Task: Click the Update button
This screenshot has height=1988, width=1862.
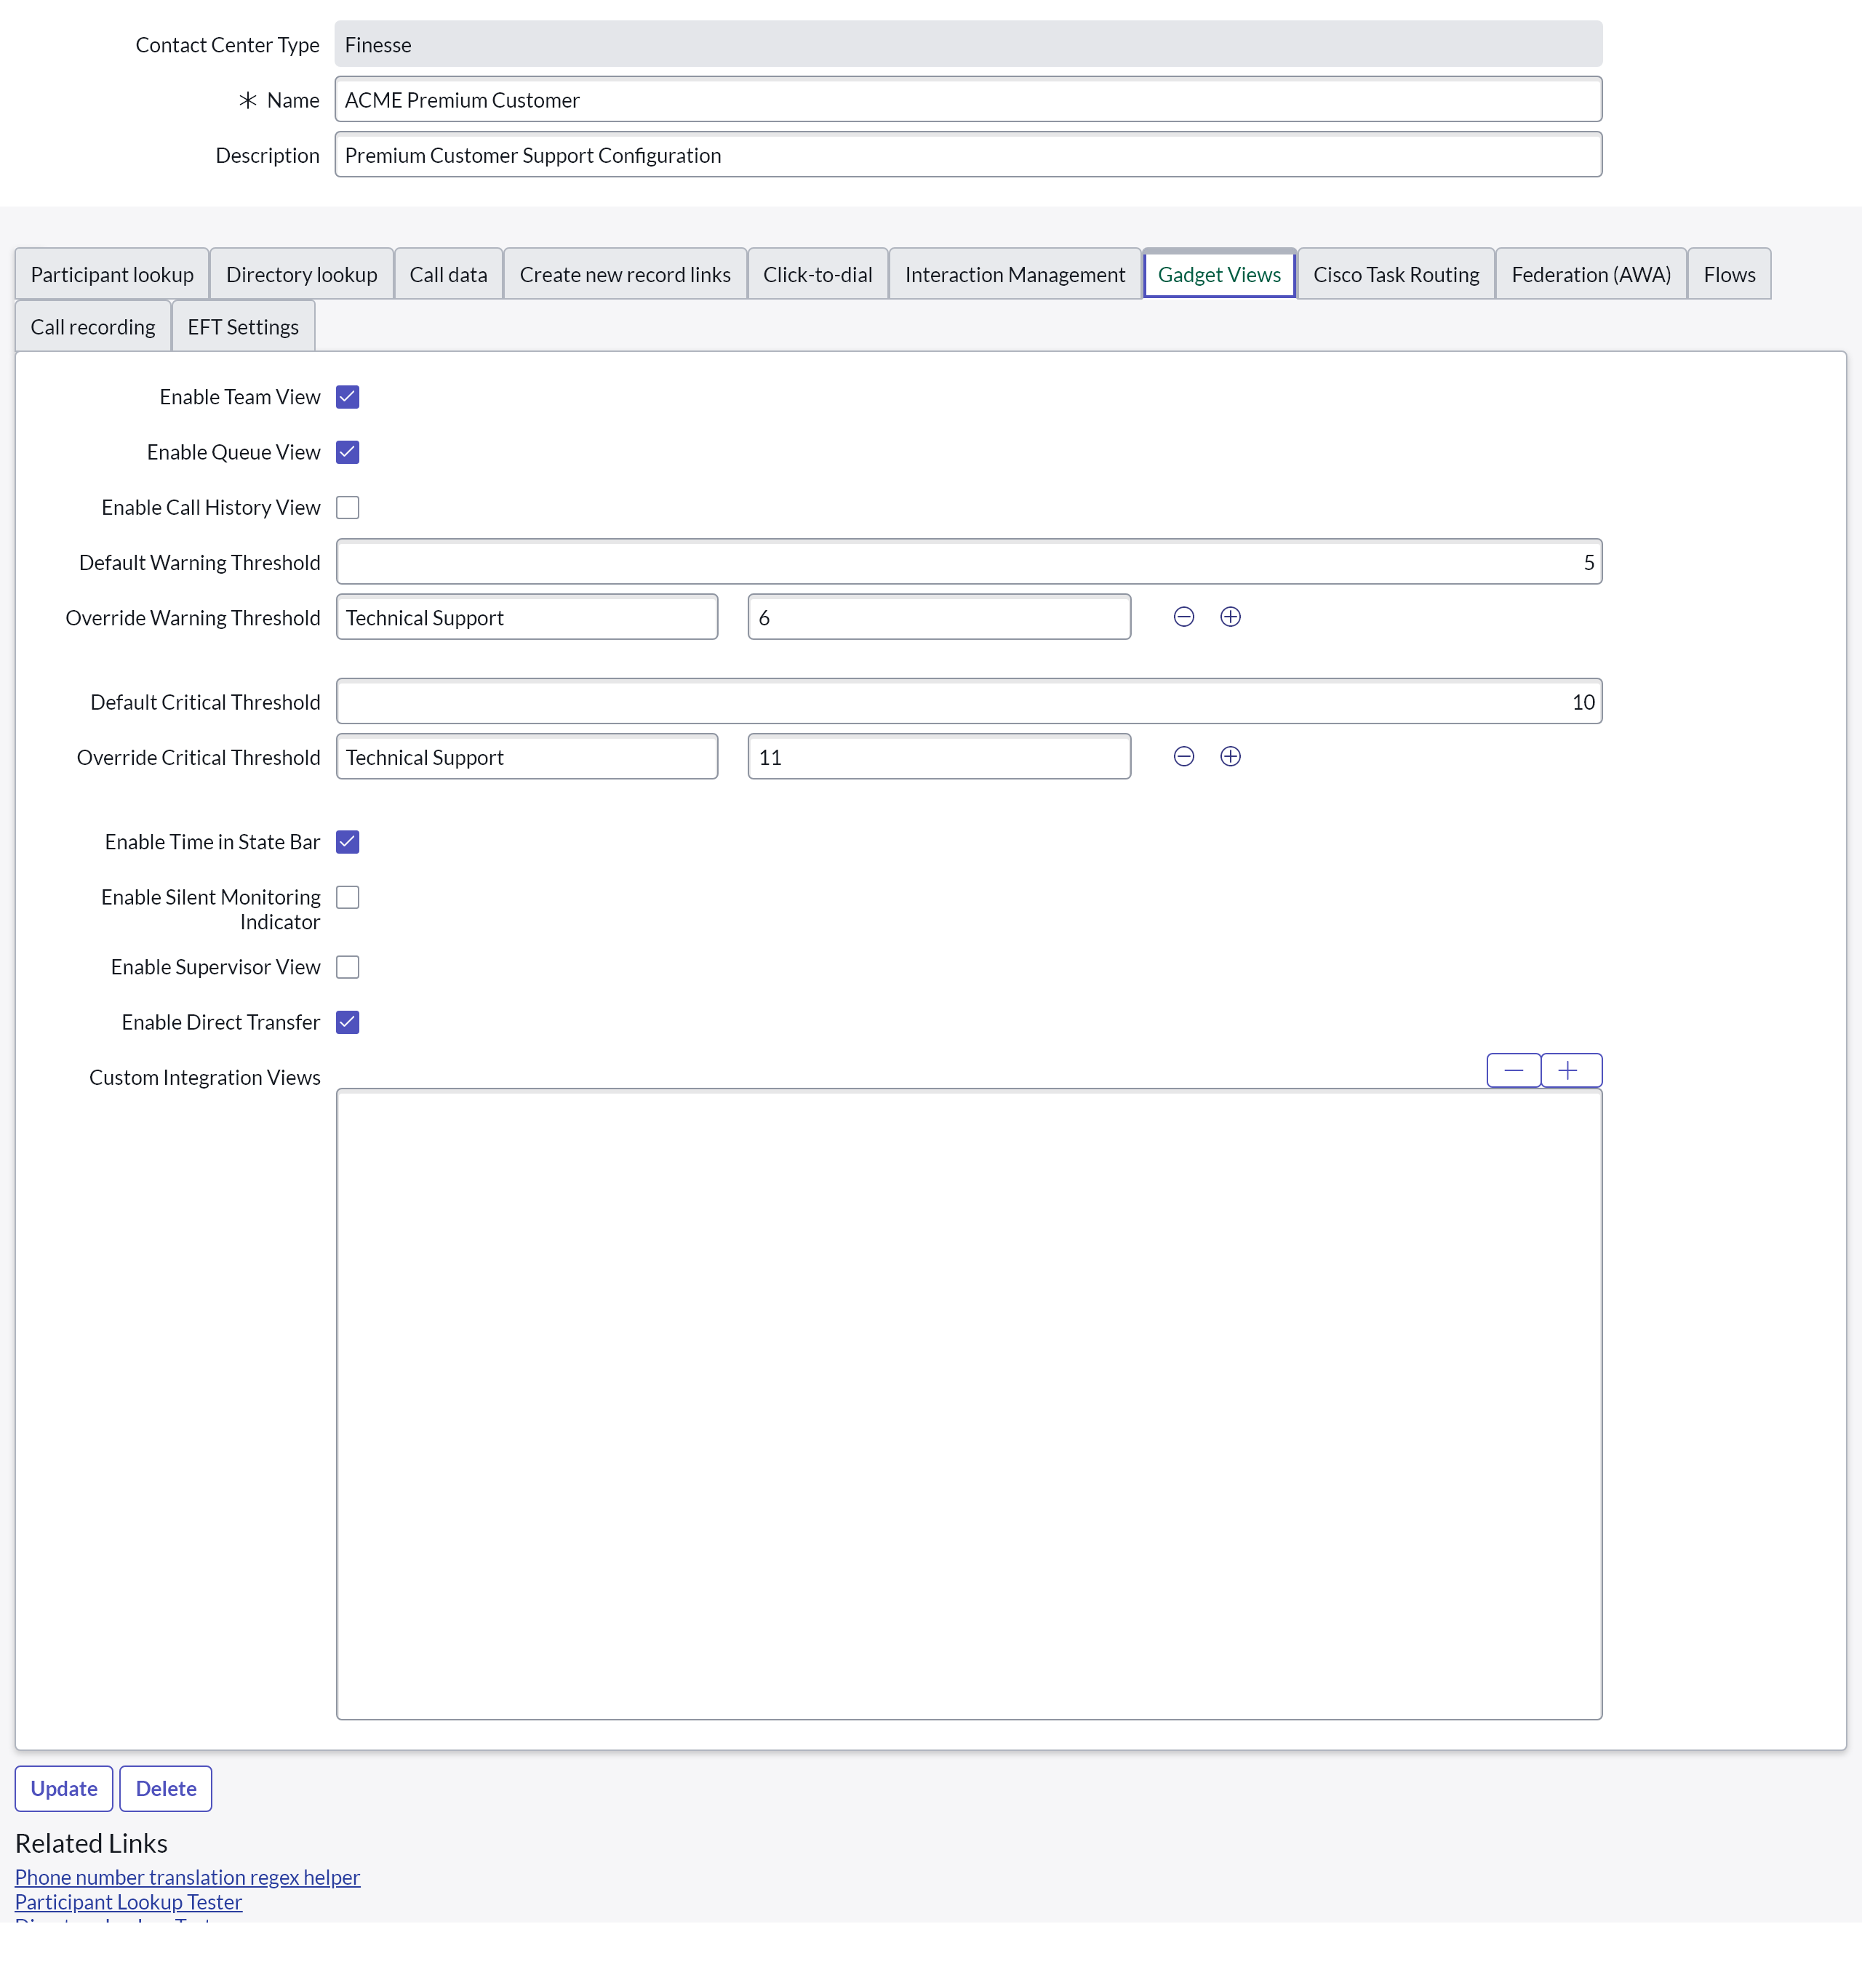Action: point(64,1789)
